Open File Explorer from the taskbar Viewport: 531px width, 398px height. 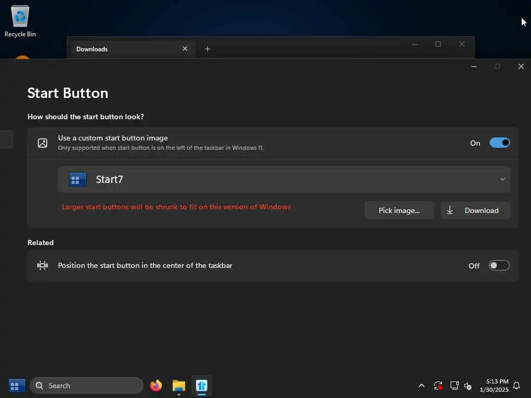pyautogui.click(x=179, y=386)
